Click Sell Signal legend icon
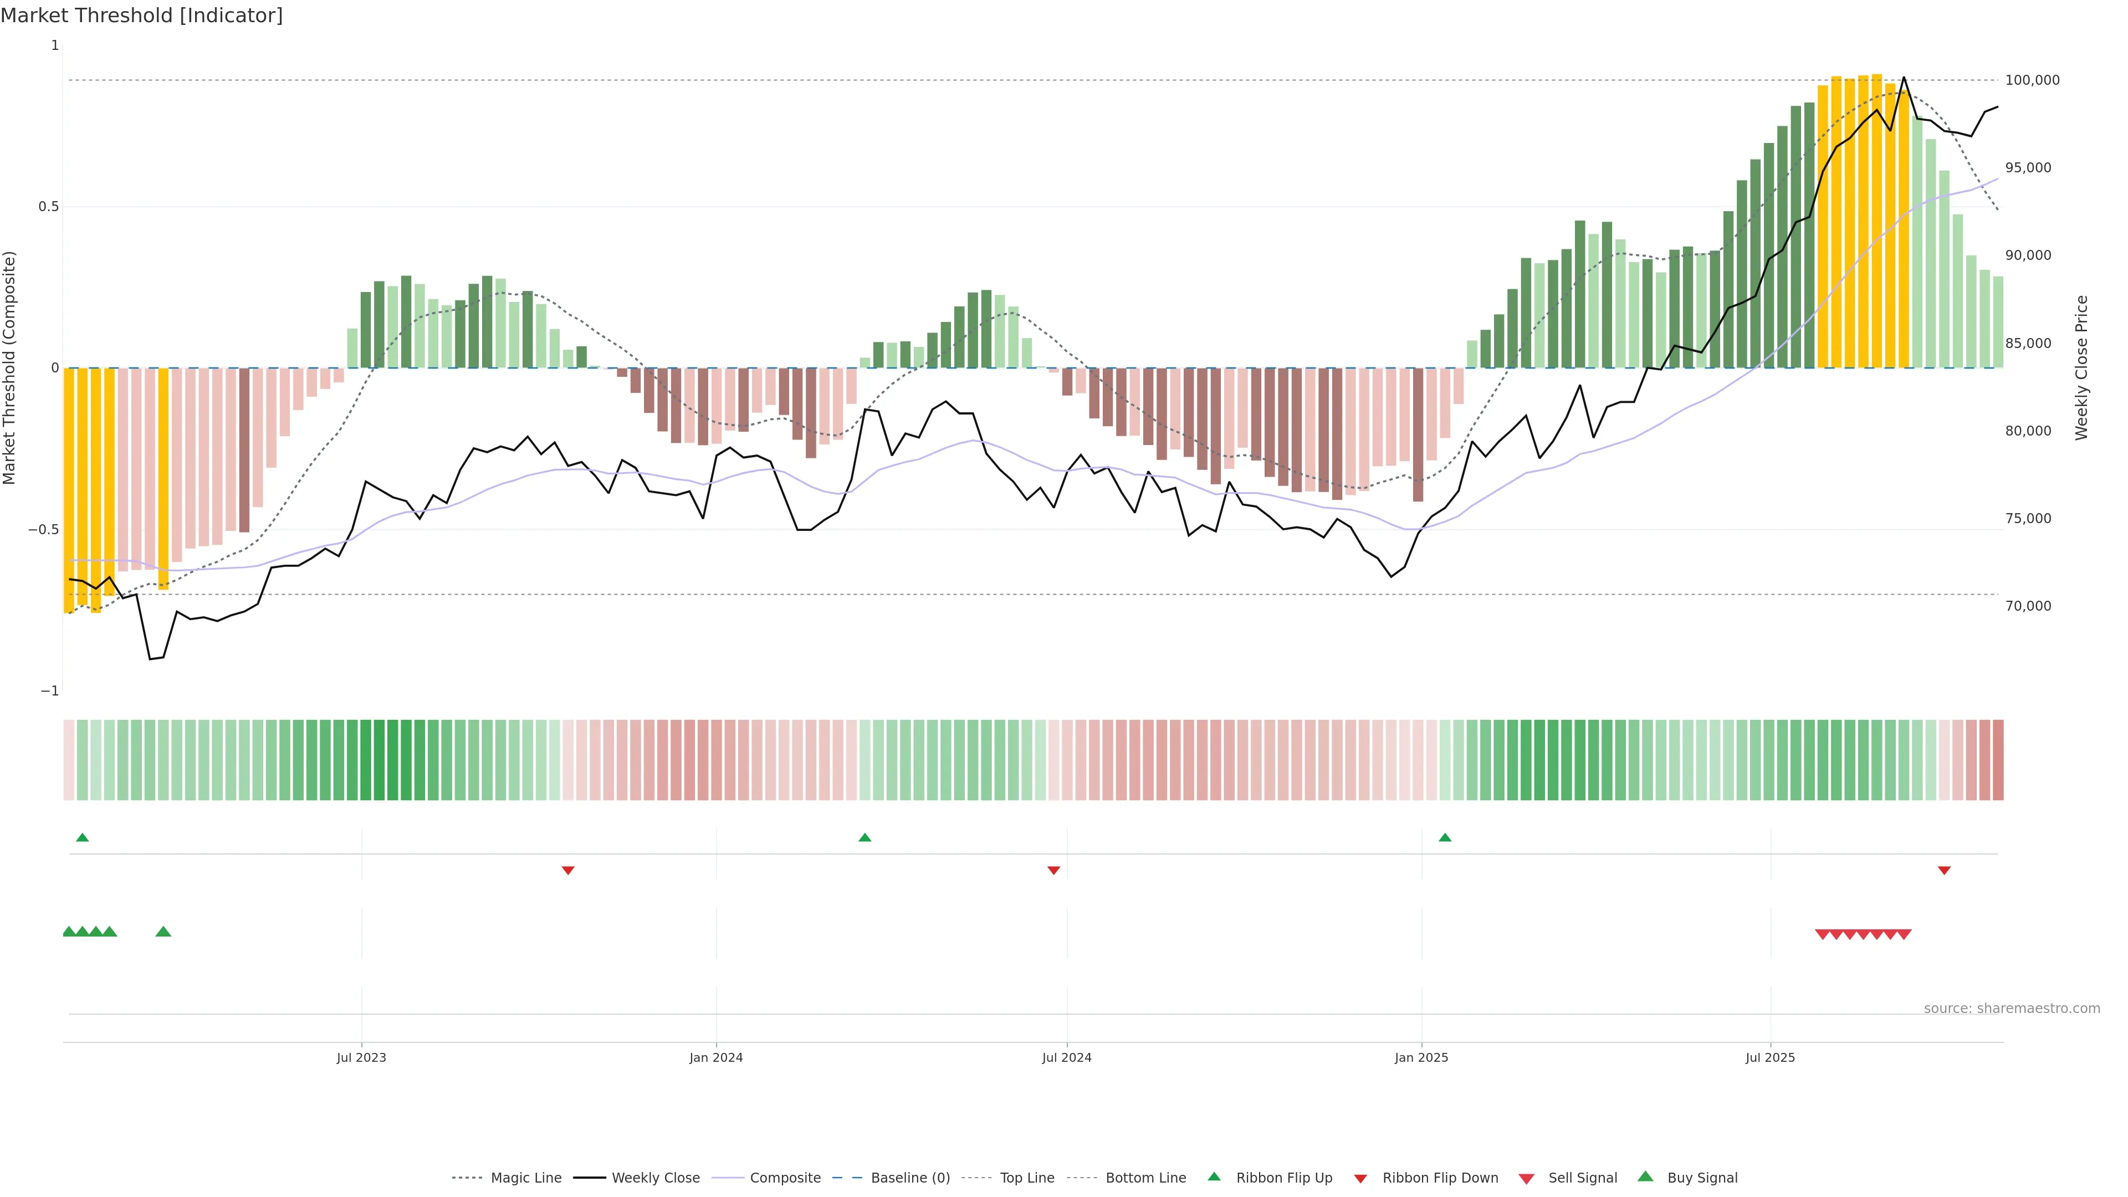2128x1197 pixels. pyautogui.click(x=1527, y=1179)
